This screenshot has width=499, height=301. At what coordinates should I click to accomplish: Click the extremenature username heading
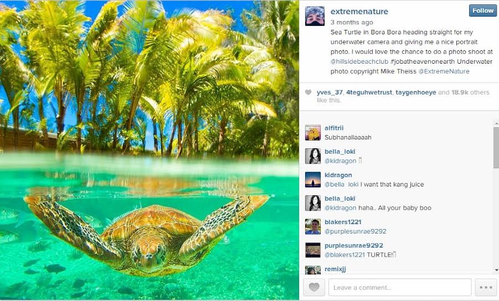(x=359, y=12)
